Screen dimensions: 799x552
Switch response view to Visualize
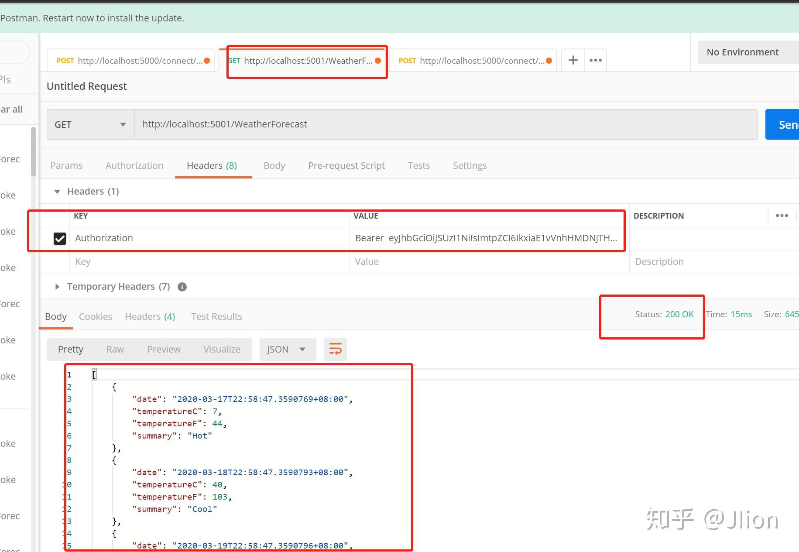[x=222, y=349]
